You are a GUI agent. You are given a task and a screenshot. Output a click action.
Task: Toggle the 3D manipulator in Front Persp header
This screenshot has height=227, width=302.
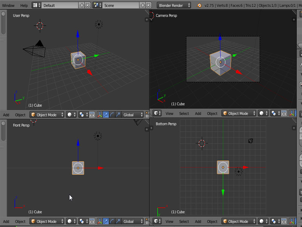100,221
